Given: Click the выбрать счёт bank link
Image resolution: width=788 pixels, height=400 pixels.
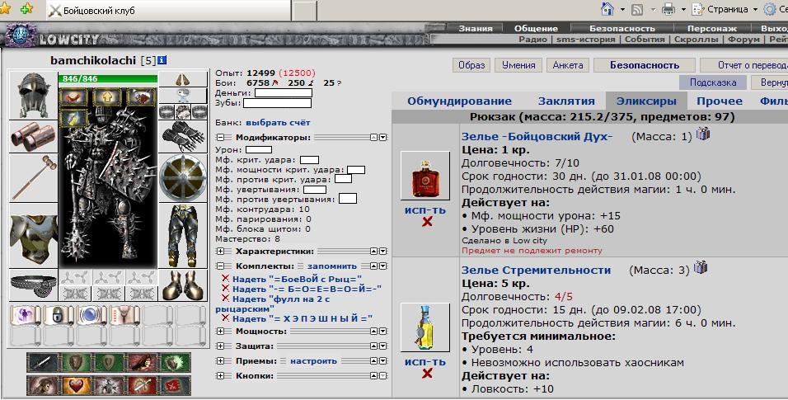Looking at the screenshot, I should 278,122.
